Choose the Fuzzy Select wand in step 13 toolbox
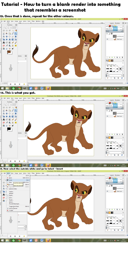The image size is (128, 273). tap(13, 31)
